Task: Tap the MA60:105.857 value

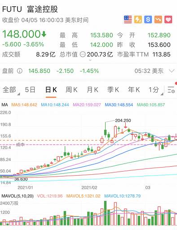Action: 151,105
